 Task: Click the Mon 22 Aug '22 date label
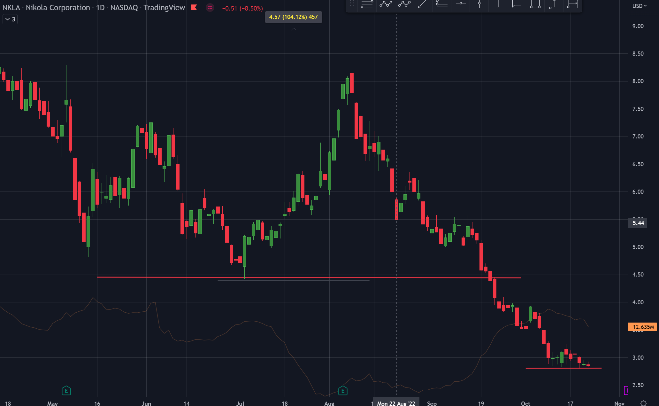click(396, 403)
